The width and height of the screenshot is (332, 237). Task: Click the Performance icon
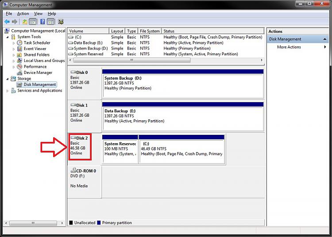[19, 67]
